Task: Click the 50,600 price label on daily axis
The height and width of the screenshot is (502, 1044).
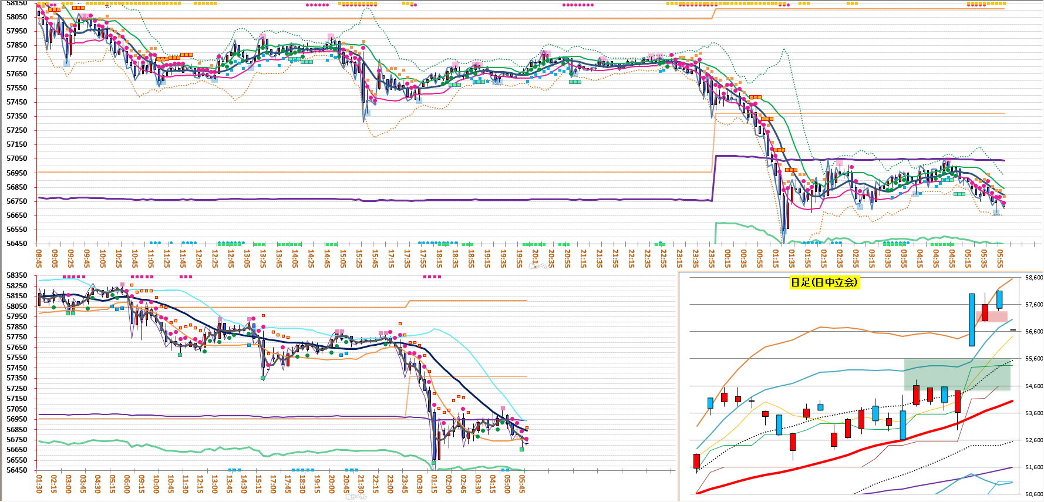Action: point(1033,494)
